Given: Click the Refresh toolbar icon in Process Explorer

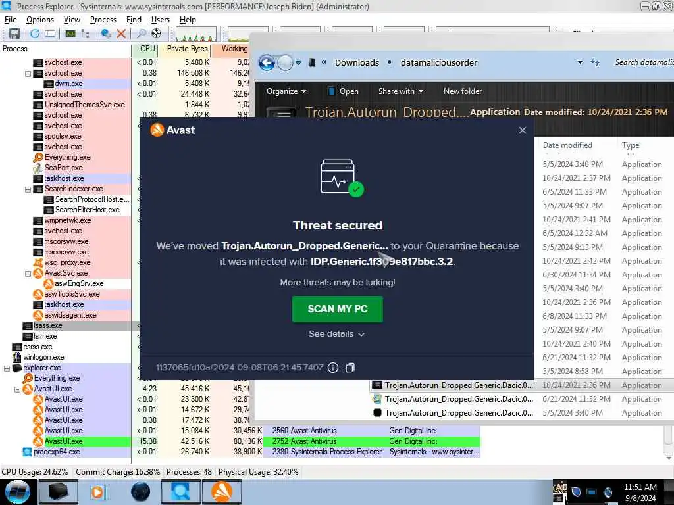Looking at the screenshot, I should coord(35,34).
